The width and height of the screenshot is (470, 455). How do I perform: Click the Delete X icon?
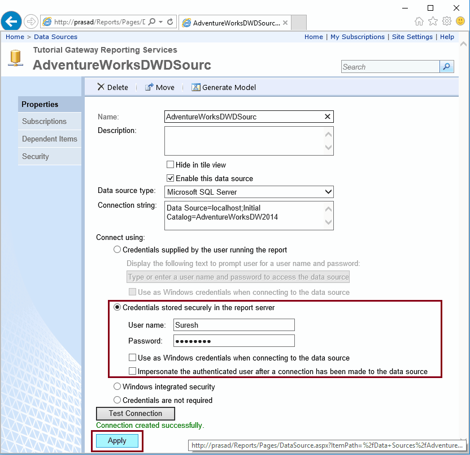101,87
